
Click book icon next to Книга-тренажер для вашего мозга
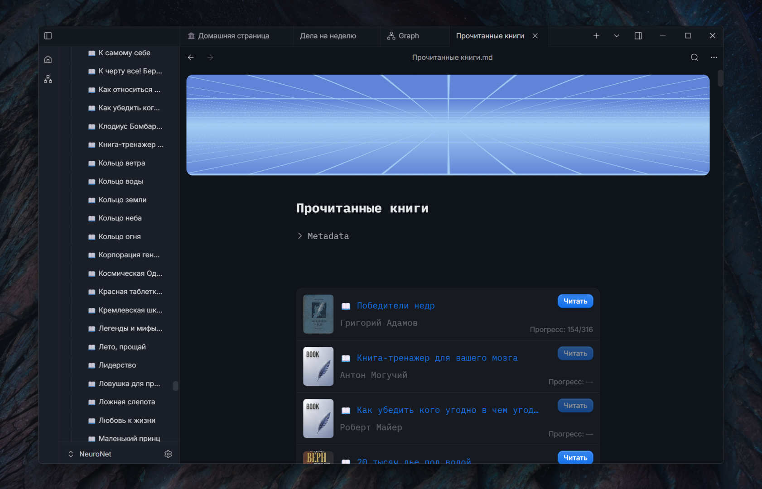[x=346, y=358]
